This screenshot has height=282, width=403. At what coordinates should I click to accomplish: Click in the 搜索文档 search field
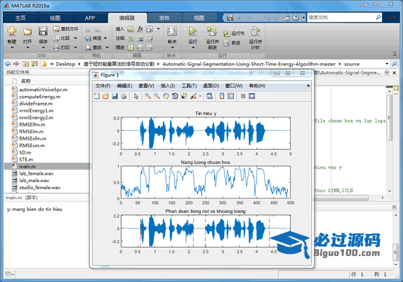(x=341, y=17)
